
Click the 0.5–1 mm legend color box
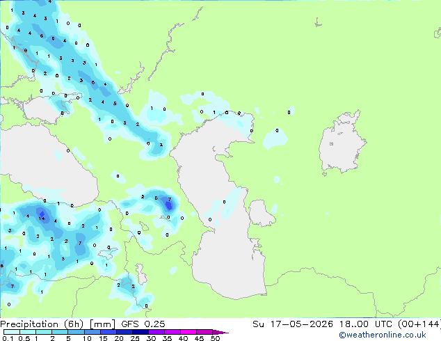coord(28,332)
